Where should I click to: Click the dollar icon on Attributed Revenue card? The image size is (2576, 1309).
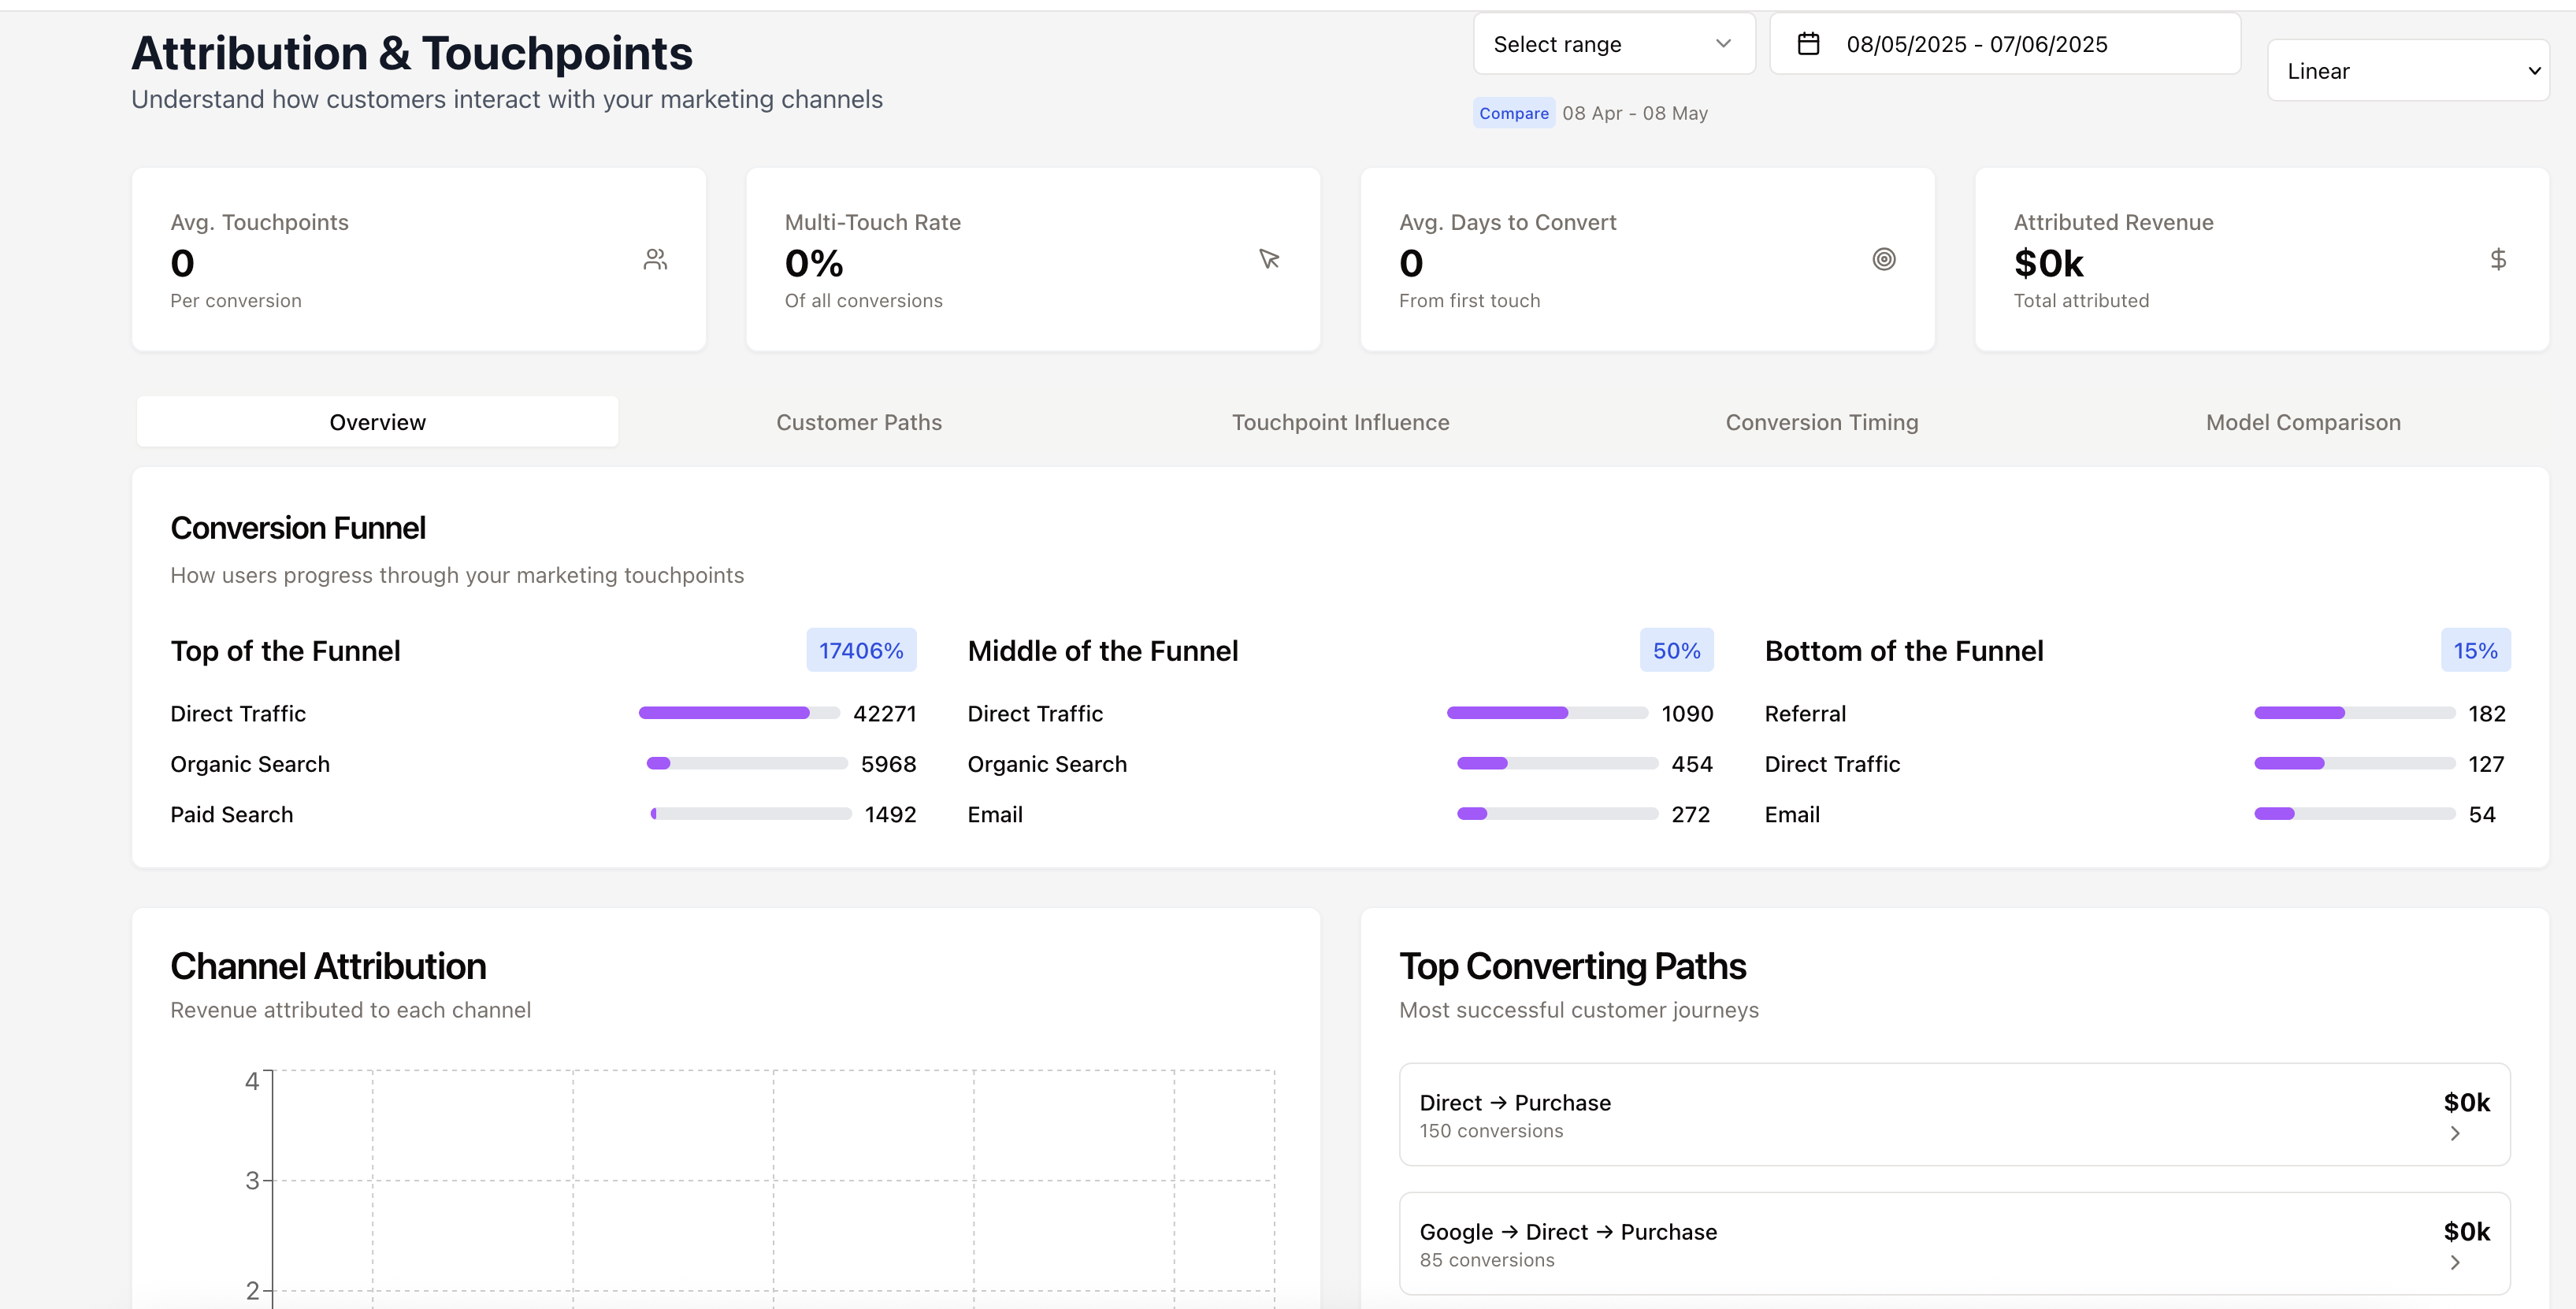(x=2498, y=259)
